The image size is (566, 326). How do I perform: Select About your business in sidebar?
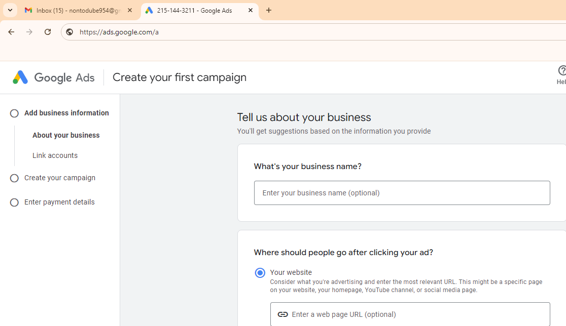coord(66,135)
